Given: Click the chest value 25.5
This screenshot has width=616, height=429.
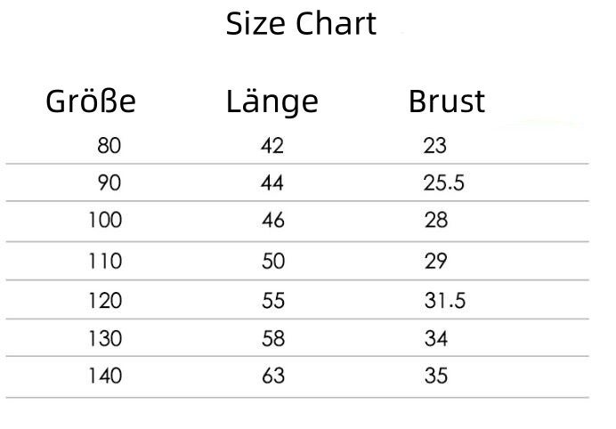Looking at the screenshot, I should tap(443, 183).
